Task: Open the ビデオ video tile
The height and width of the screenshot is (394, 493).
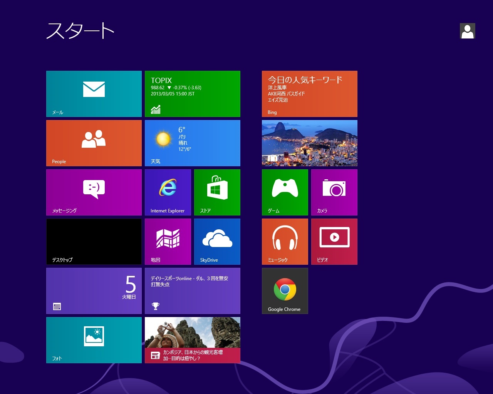Action: point(334,242)
